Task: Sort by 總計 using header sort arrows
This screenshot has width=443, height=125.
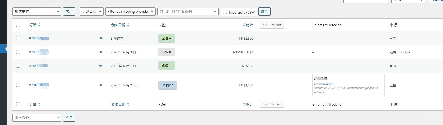Action: pyautogui.click(x=244, y=25)
